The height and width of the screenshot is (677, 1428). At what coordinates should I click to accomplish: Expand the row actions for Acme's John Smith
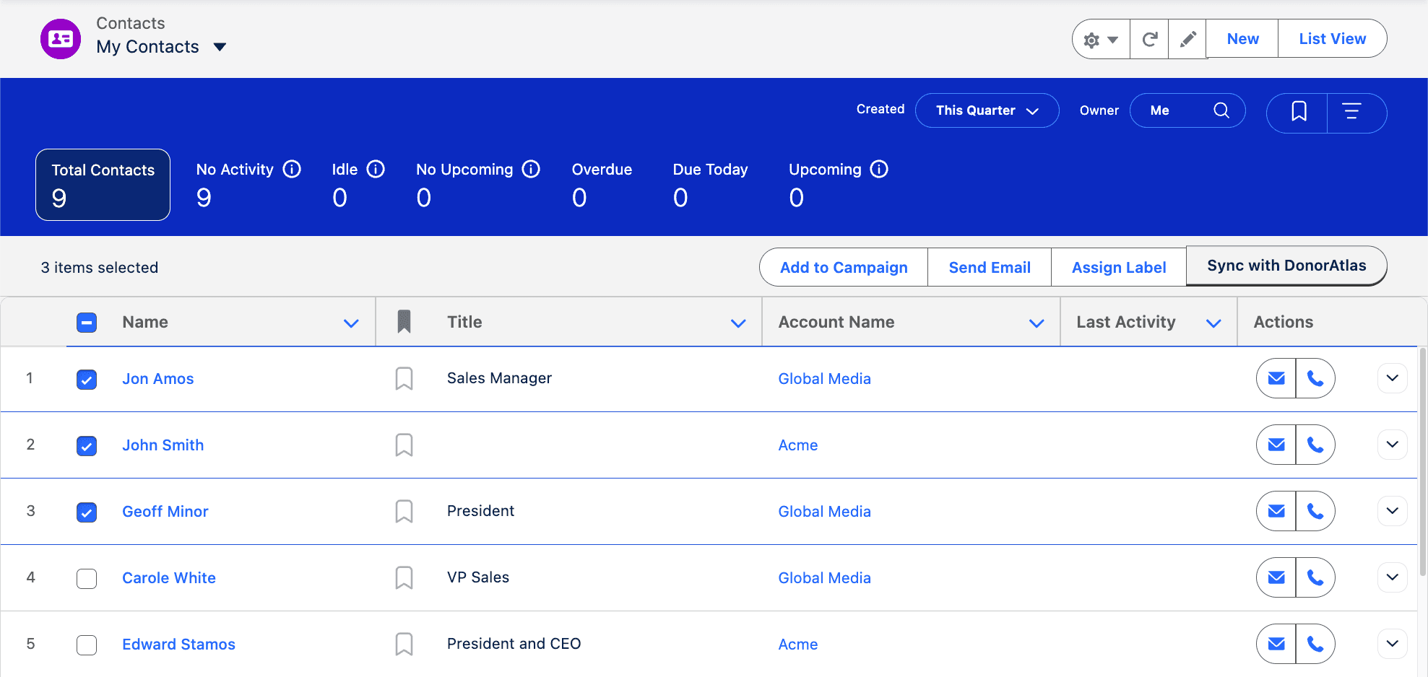coord(1393,445)
